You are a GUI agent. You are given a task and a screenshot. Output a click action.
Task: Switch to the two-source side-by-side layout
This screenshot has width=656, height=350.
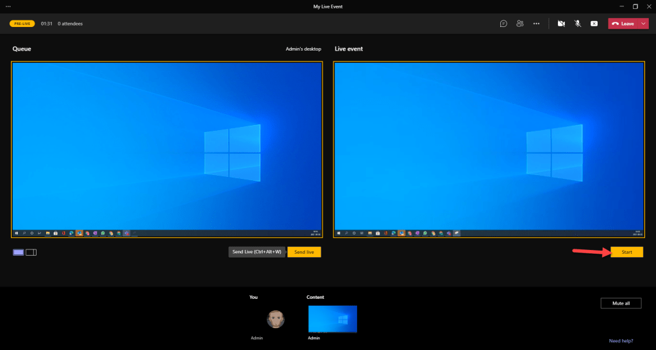31,253
